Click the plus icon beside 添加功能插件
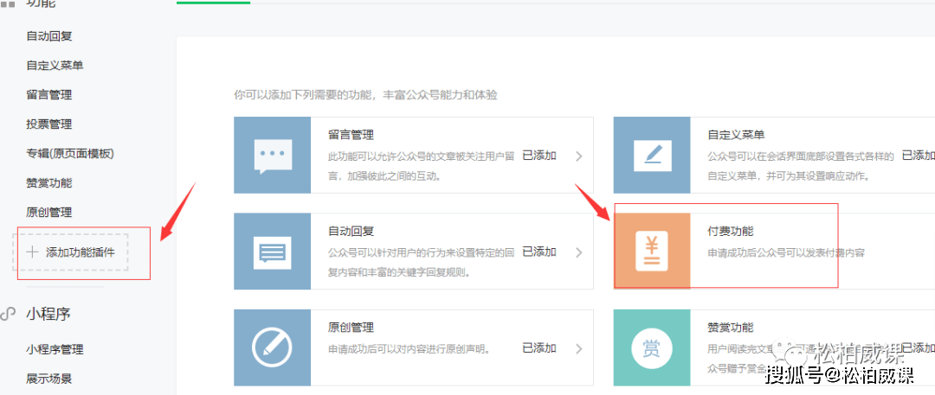This screenshot has width=935, height=395. point(32,252)
